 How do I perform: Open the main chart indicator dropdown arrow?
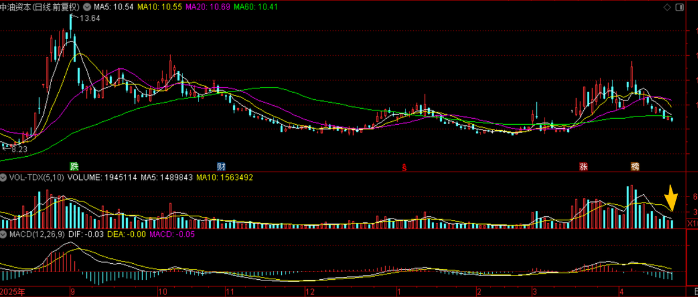click(x=86, y=7)
